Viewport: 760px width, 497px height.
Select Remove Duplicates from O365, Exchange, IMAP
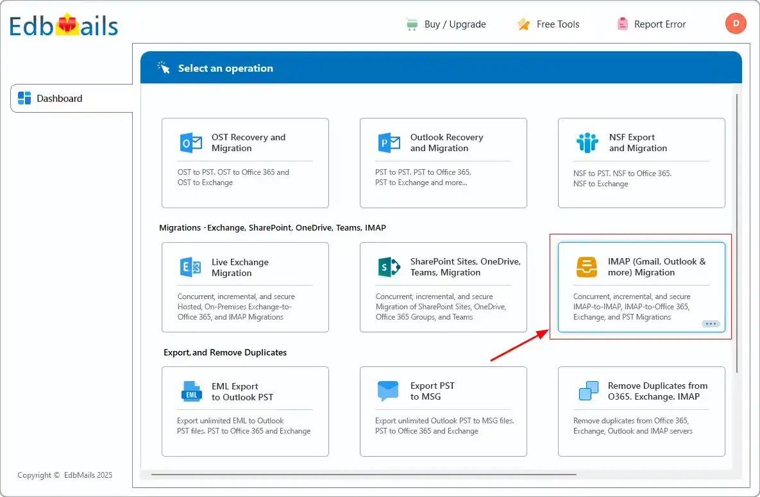click(x=641, y=411)
